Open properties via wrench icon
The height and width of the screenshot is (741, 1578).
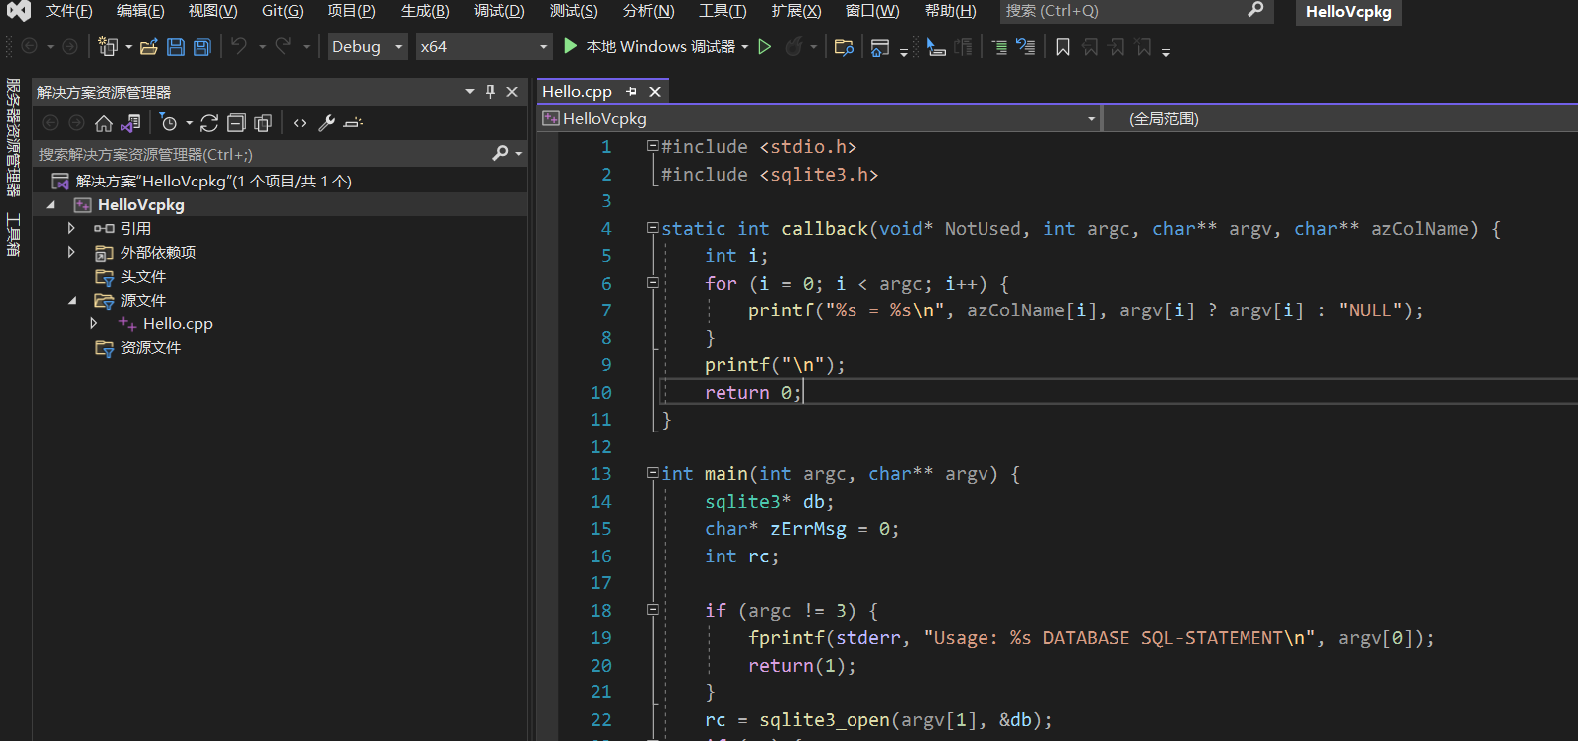coord(327,123)
